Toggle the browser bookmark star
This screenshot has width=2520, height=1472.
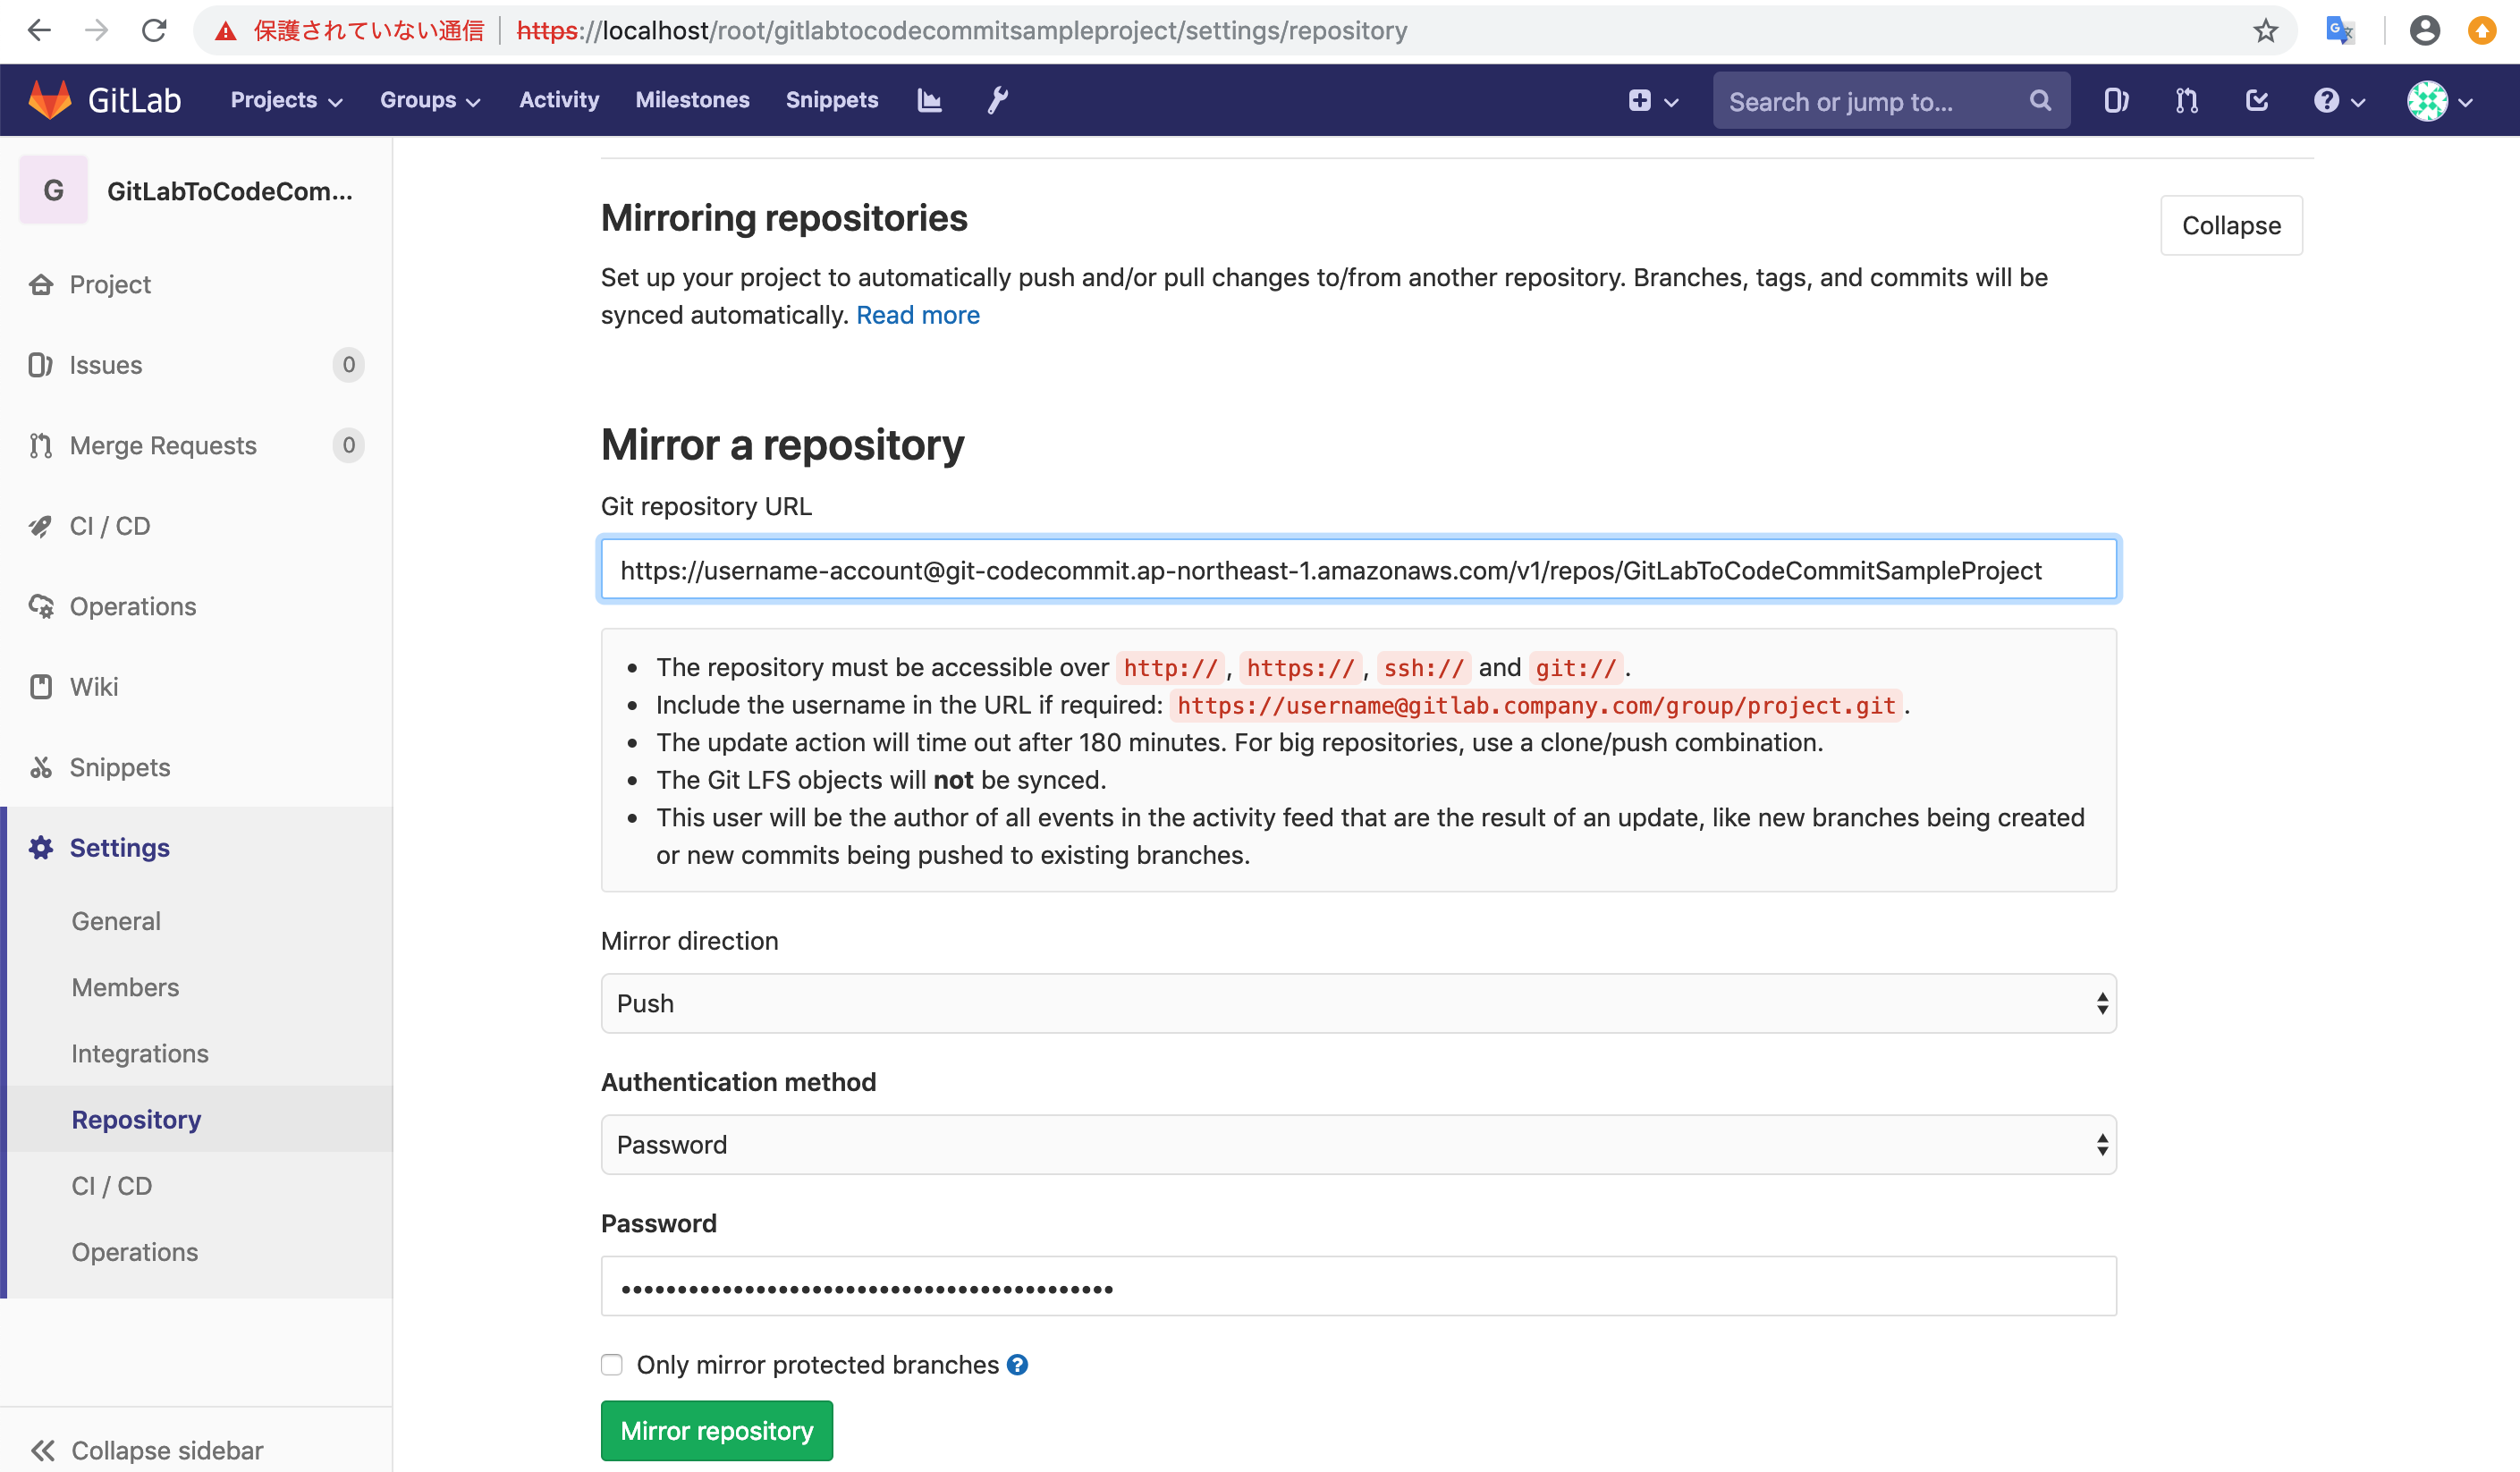point(2263,30)
